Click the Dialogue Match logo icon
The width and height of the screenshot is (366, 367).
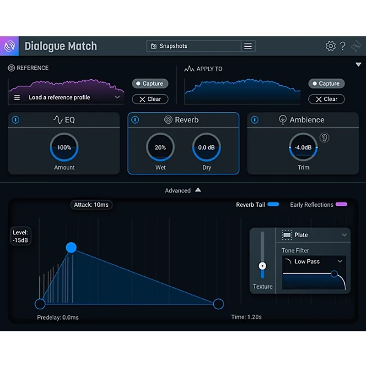tap(9, 46)
